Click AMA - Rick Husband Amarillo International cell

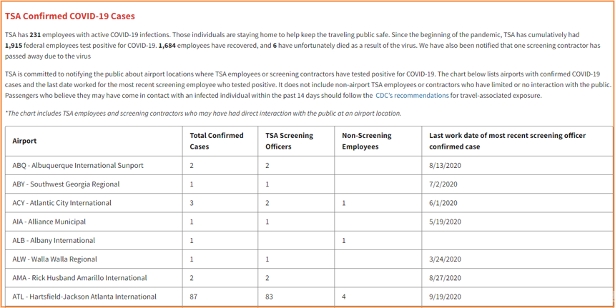(x=94, y=278)
